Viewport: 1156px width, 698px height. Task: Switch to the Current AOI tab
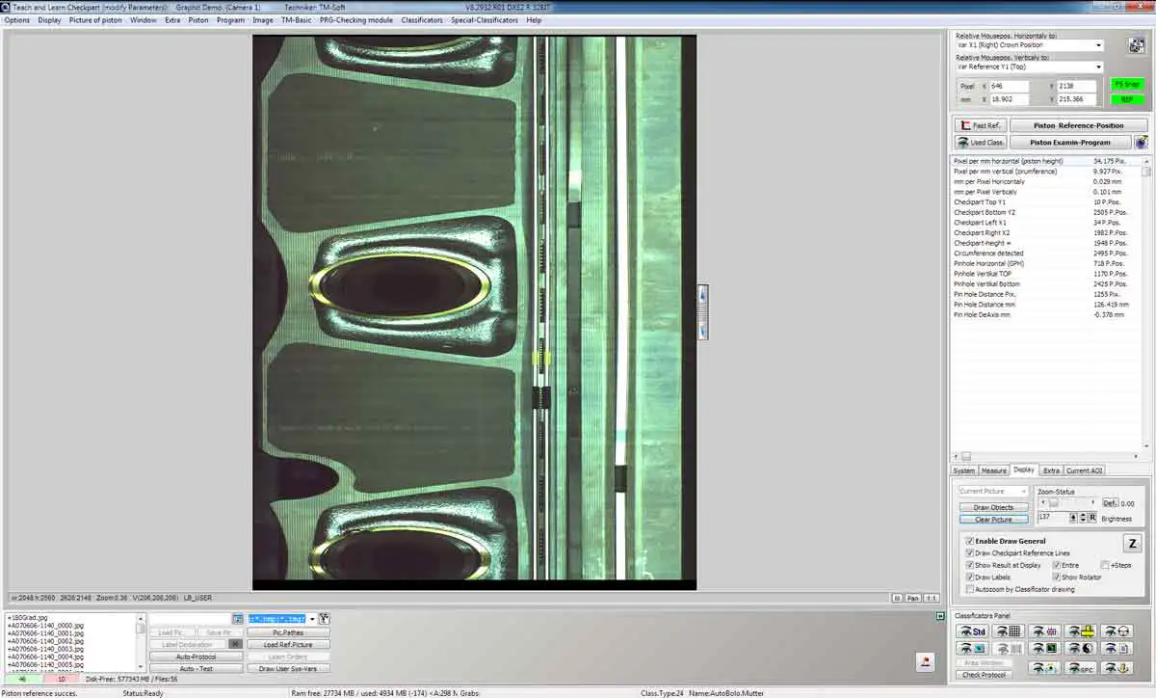pos(1085,470)
